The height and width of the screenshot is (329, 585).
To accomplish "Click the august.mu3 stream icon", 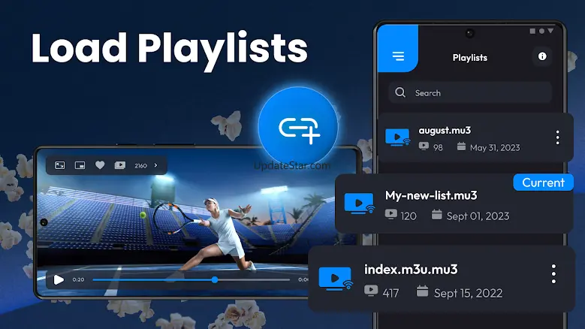I will 398,137.
